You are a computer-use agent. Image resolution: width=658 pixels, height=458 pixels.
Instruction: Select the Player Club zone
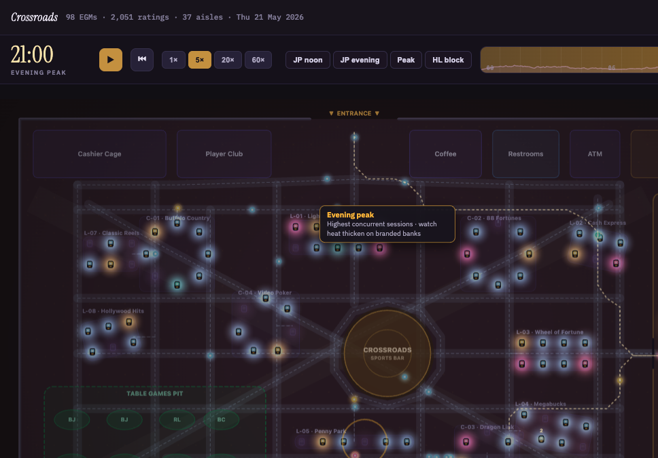[224, 154]
